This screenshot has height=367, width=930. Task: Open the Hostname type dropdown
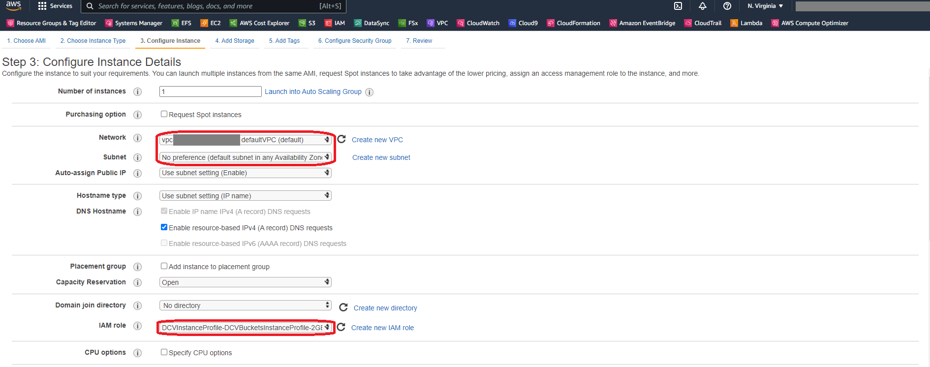coord(246,196)
